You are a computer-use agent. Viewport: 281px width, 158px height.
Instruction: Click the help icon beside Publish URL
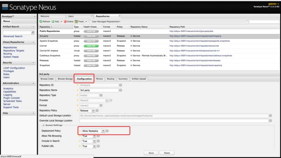click(x=98, y=146)
